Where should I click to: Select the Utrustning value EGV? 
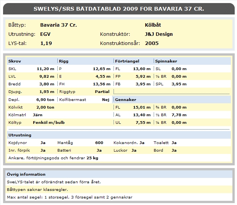[45, 34]
